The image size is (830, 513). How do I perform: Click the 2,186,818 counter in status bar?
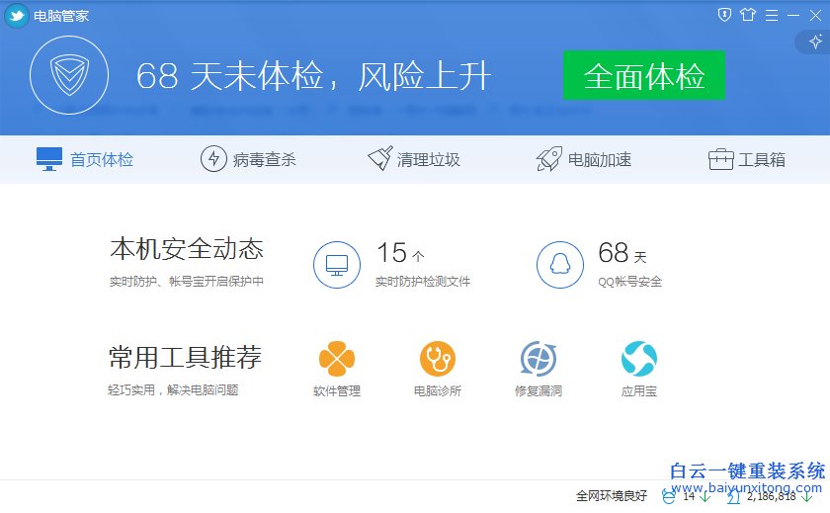pyautogui.click(x=772, y=496)
